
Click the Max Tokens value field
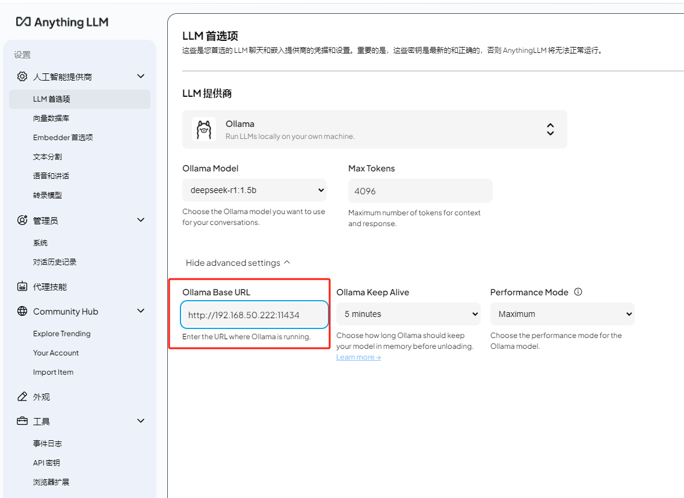(x=419, y=189)
